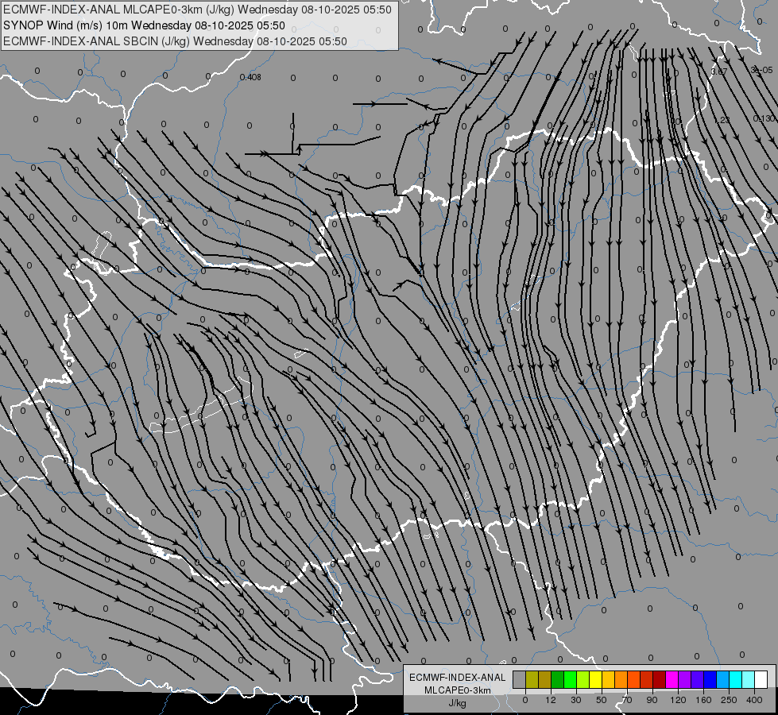Image resolution: width=778 pixels, height=715 pixels.
Task: Click the dark gold-brown legend swatch
Action: pyautogui.click(x=545, y=680)
